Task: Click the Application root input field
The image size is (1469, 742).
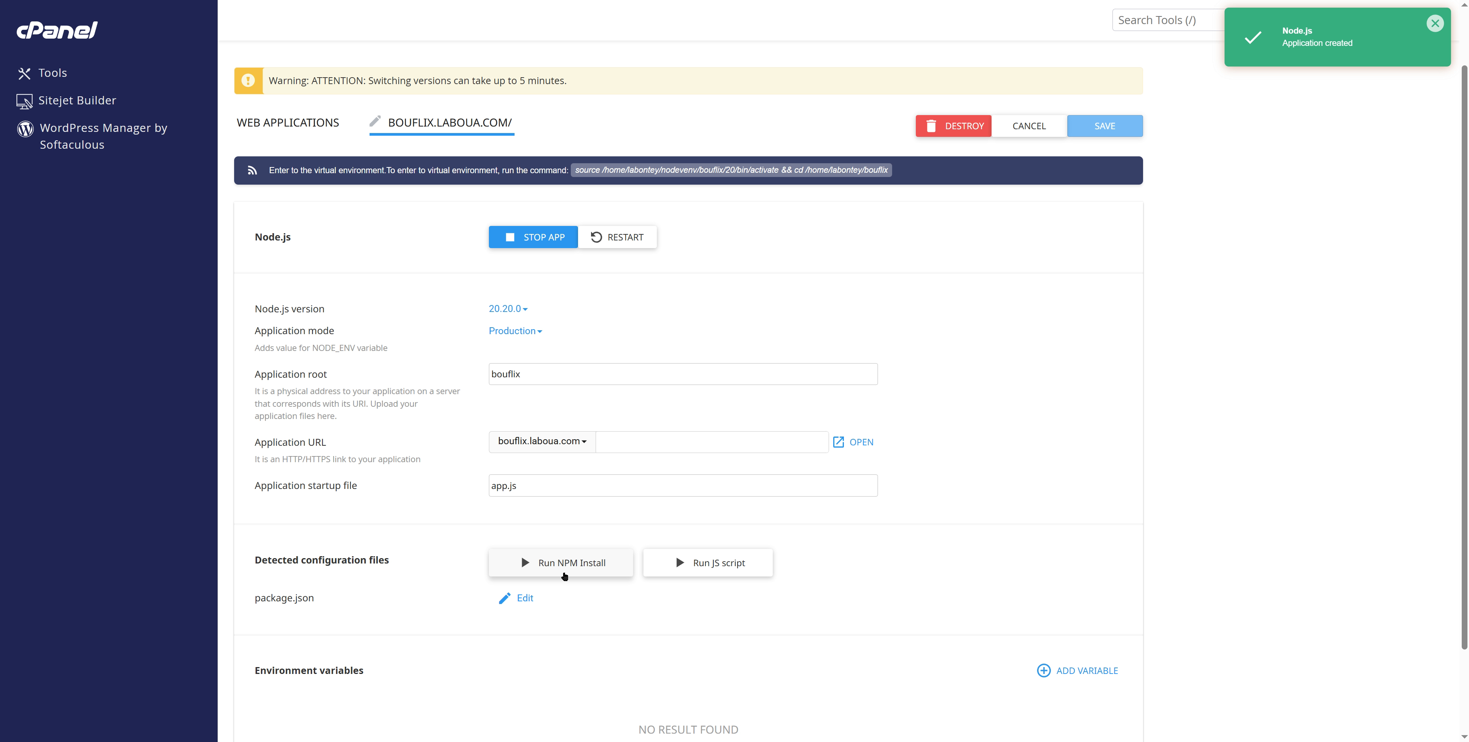Action: point(682,374)
